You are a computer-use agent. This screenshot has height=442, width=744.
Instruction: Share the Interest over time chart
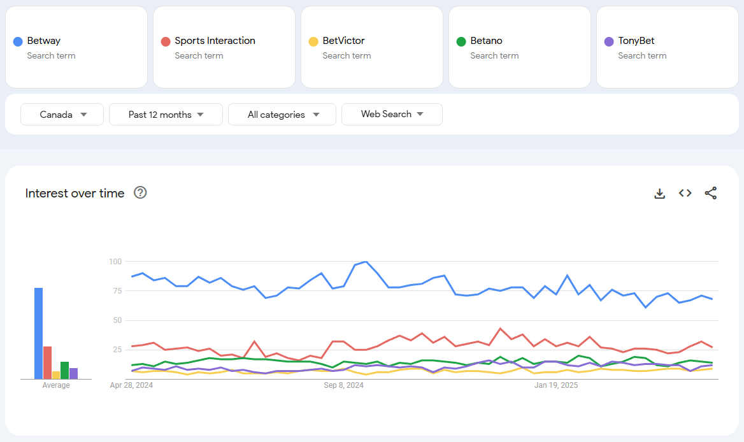[x=711, y=193]
